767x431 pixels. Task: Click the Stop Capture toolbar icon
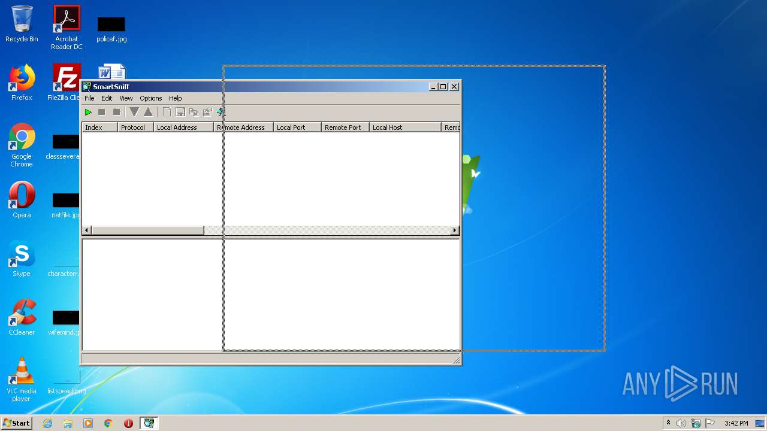(x=102, y=112)
